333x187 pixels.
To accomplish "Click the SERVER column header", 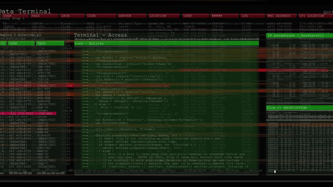I will click(125, 16).
